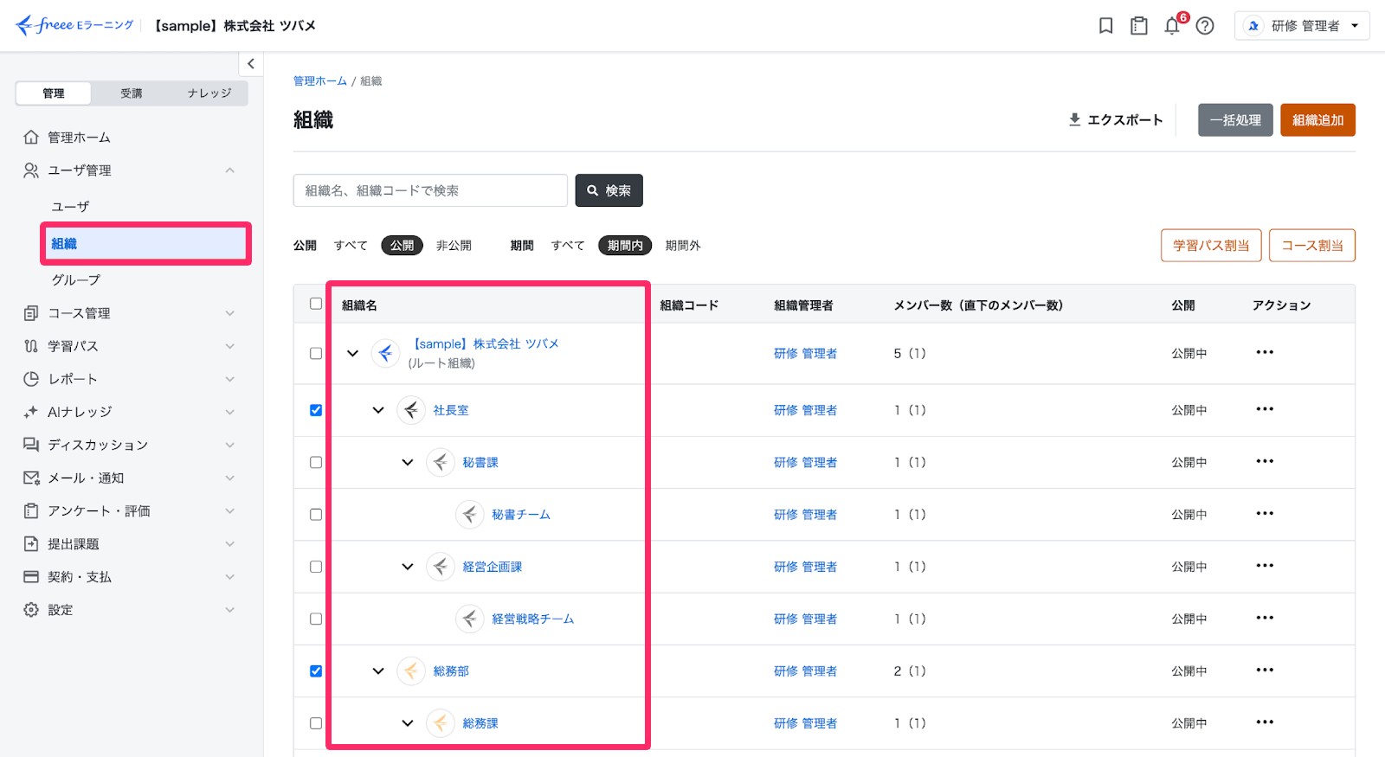
Task: Click the エクスポート download icon
Action: pos(1074,119)
